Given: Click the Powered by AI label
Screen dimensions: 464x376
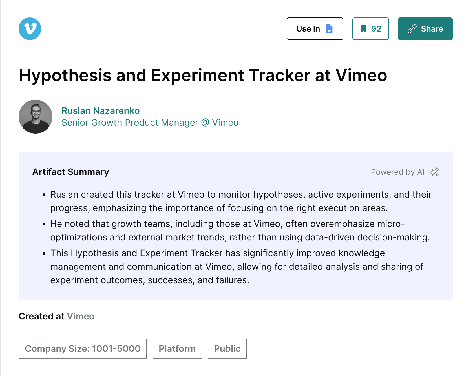Looking at the screenshot, I should (397, 172).
